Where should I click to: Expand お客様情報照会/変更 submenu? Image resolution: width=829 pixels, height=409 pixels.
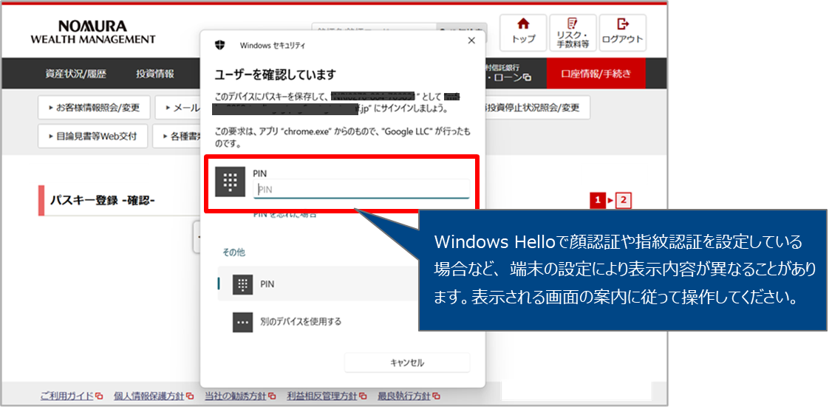(x=94, y=108)
